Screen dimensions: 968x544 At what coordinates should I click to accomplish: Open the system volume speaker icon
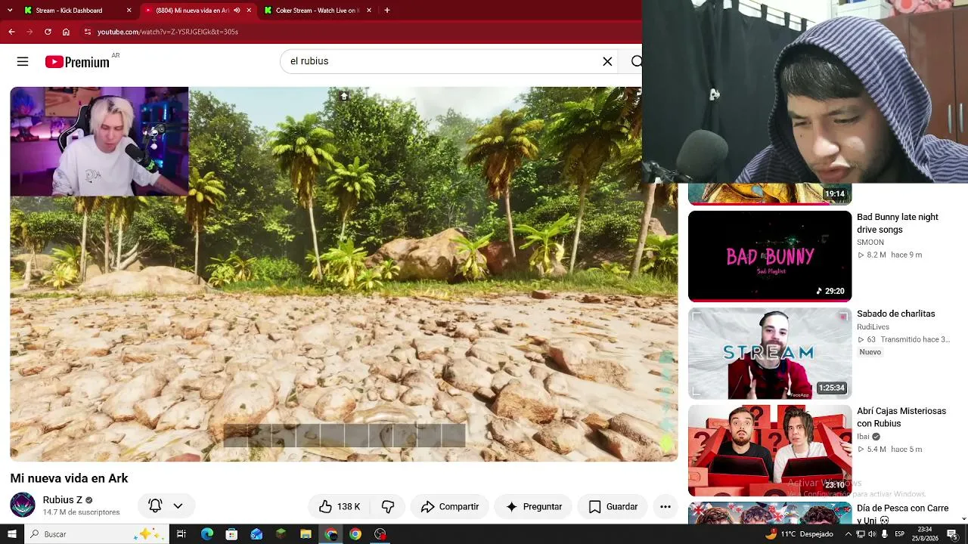click(872, 534)
